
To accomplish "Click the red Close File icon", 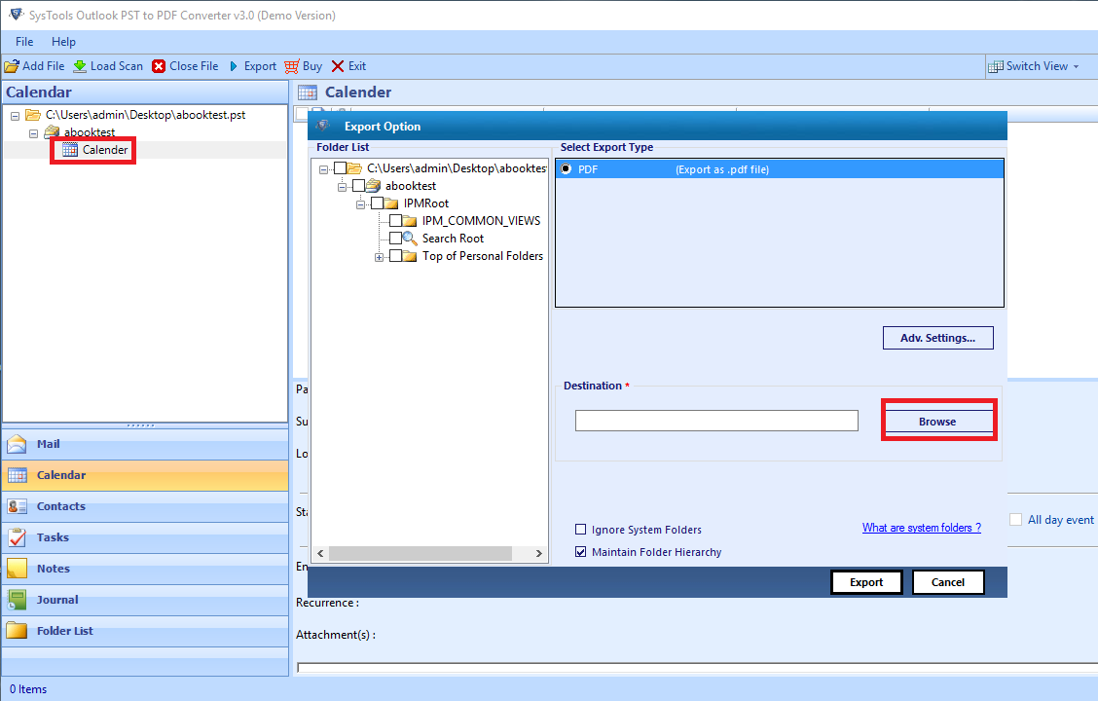I will click(159, 66).
